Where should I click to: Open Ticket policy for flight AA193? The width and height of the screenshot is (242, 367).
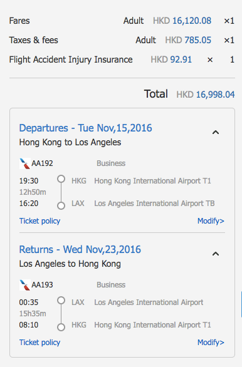(39, 343)
